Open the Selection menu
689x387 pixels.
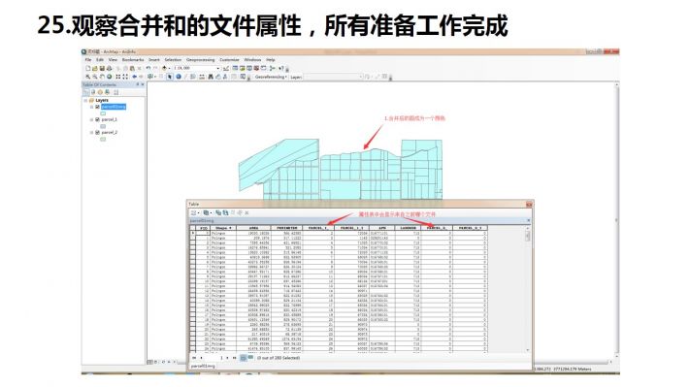[x=173, y=60]
